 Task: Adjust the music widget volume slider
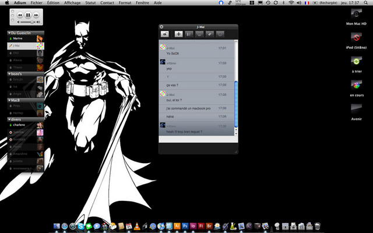pos(28,22)
